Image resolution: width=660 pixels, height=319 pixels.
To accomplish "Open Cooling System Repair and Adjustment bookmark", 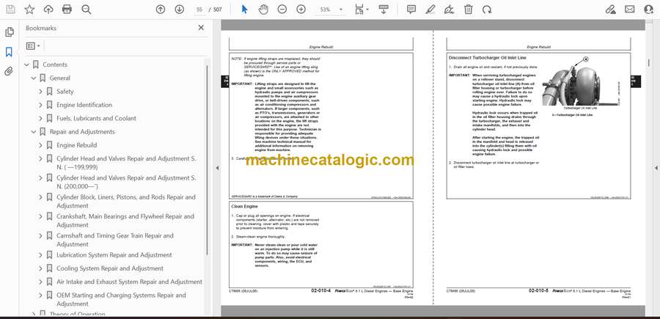I will click(x=110, y=268).
